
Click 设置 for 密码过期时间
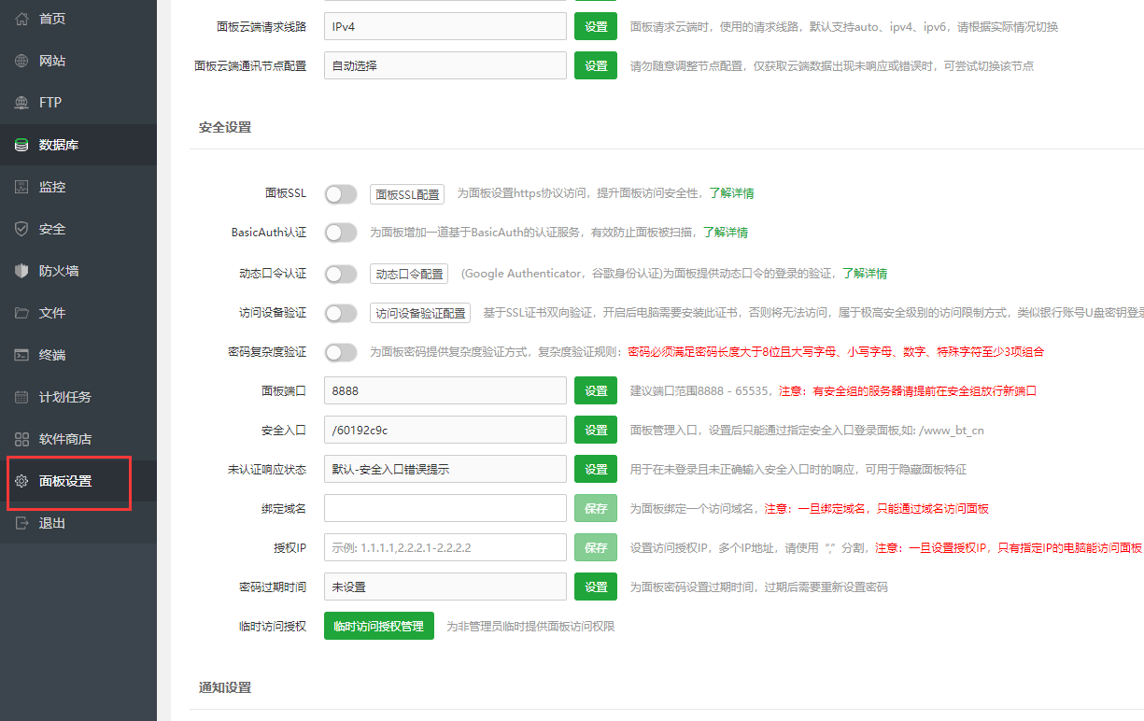(x=596, y=587)
